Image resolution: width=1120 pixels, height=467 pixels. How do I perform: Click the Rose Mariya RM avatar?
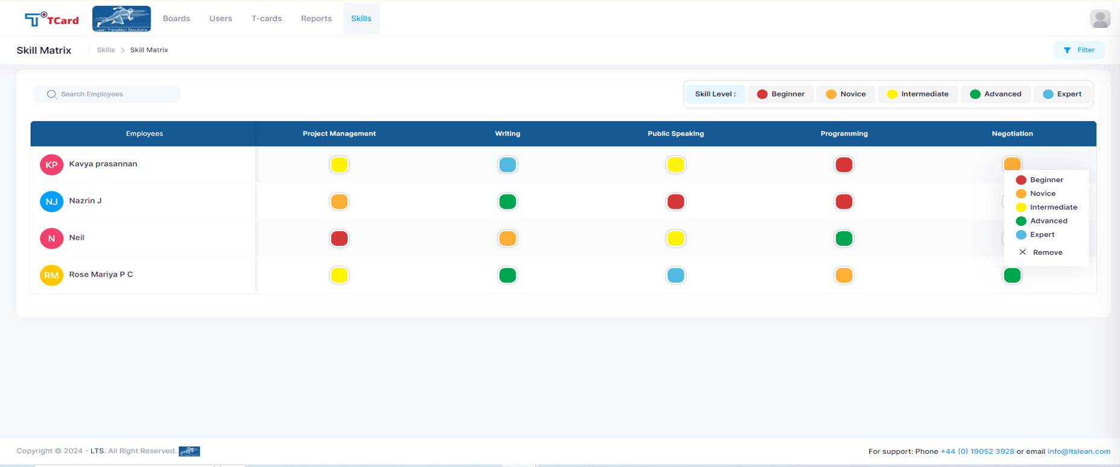51,275
